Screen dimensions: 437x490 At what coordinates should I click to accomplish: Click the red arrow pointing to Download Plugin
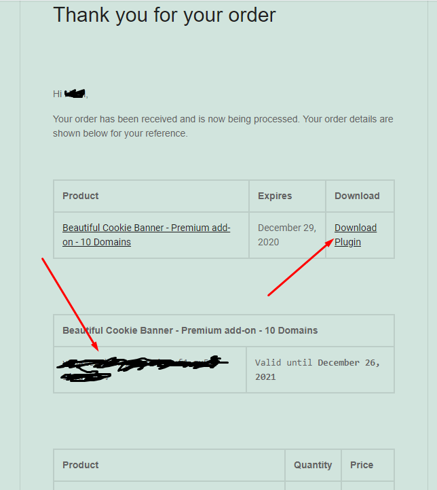pyautogui.click(x=301, y=268)
